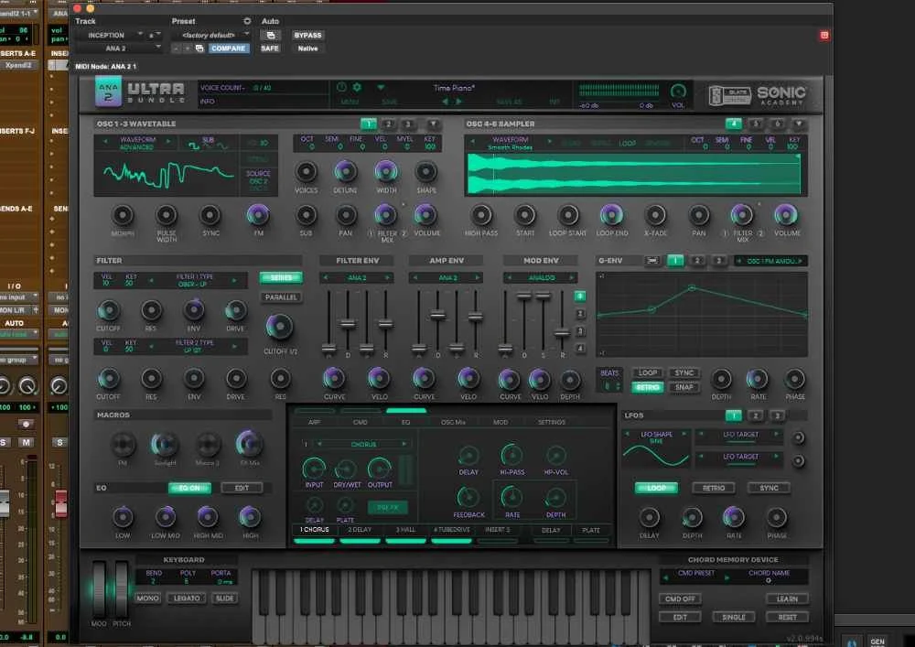The image size is (915, 647).
Task: Open the G-ENV OSC 1 FM target selector
Action: click(x=770, y=261)
